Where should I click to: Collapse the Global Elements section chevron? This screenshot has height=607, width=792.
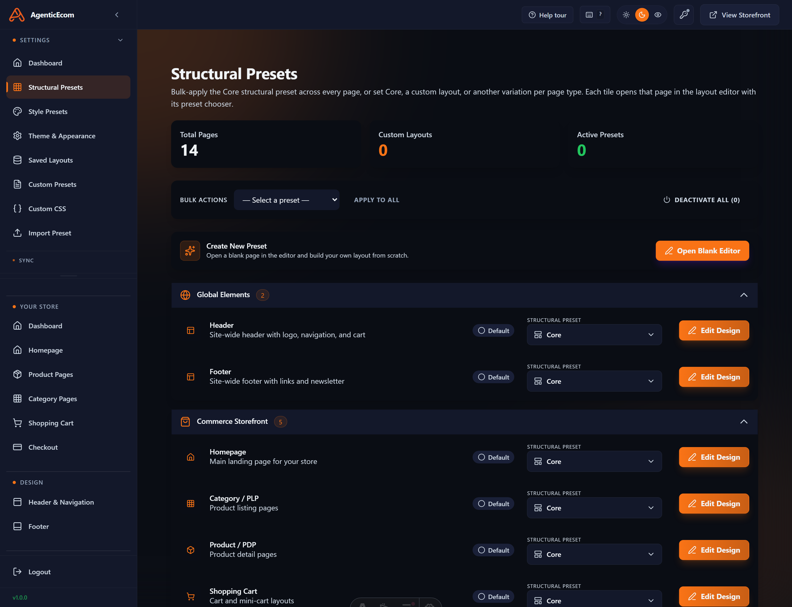(x=744, y=295)
